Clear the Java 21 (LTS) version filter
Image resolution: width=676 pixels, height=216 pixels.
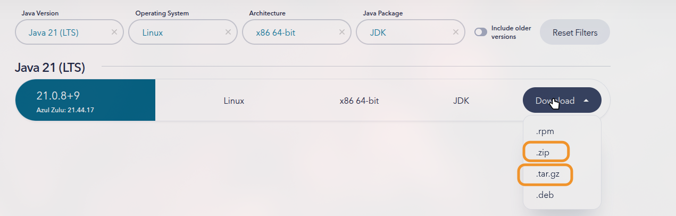114,32
